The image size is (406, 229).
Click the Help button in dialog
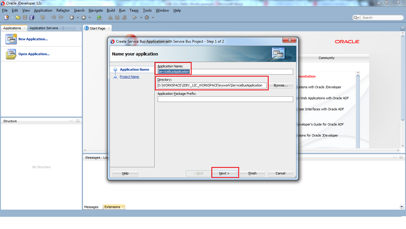pyautogui.click(x=125, y=173)
